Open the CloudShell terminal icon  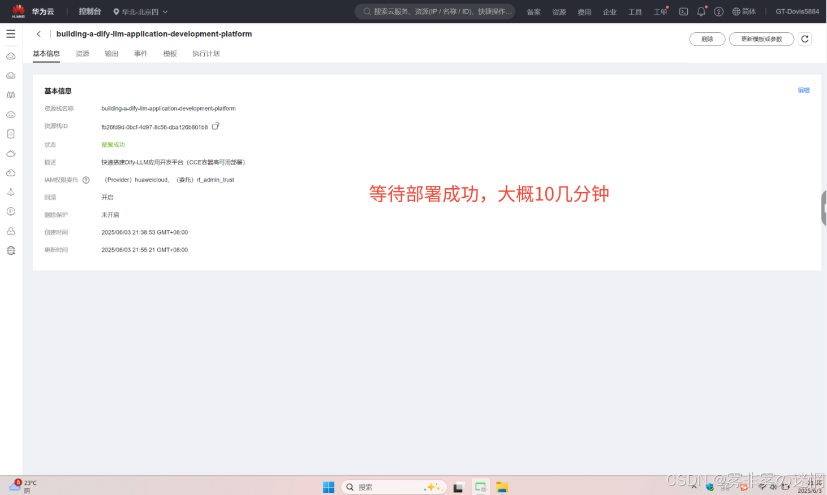pyautogui.click(x=683, y=11)
